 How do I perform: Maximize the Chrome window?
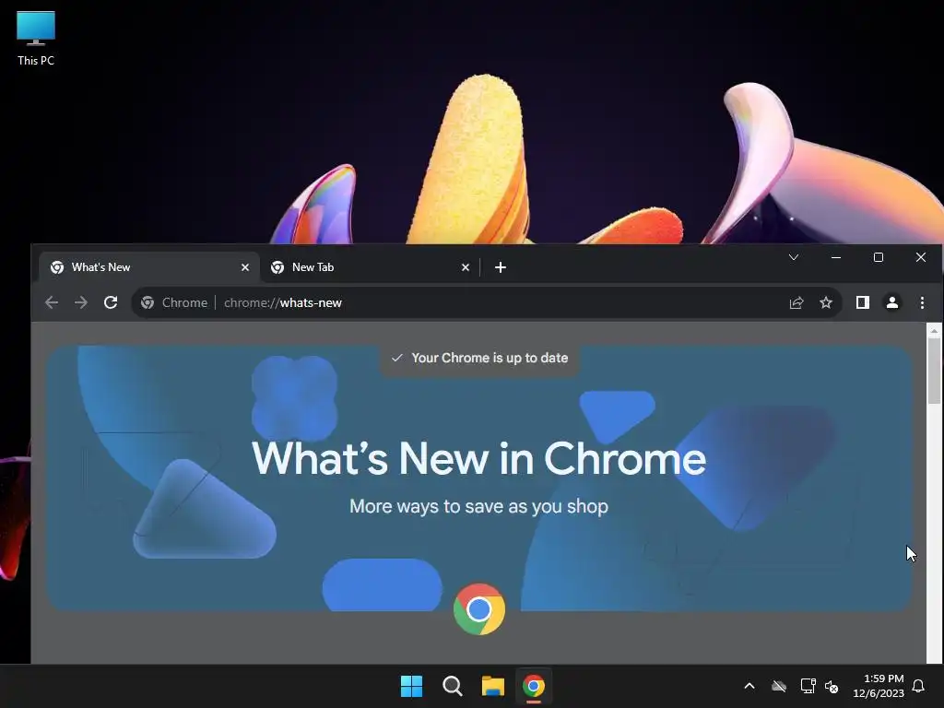coord(879,258)
